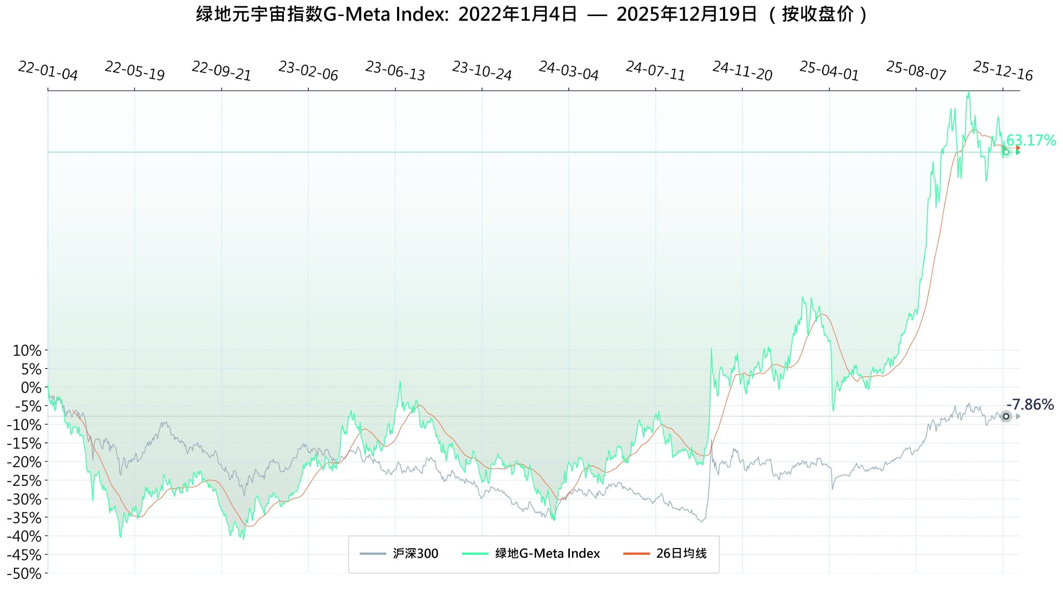Click the 沪深300 legend label
Viewport: 1063px width, 589px height.
tap(415, 554)
